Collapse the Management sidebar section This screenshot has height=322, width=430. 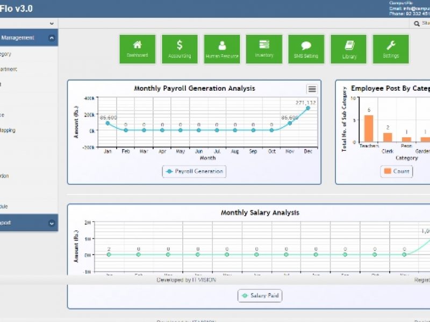click(51, 38)
